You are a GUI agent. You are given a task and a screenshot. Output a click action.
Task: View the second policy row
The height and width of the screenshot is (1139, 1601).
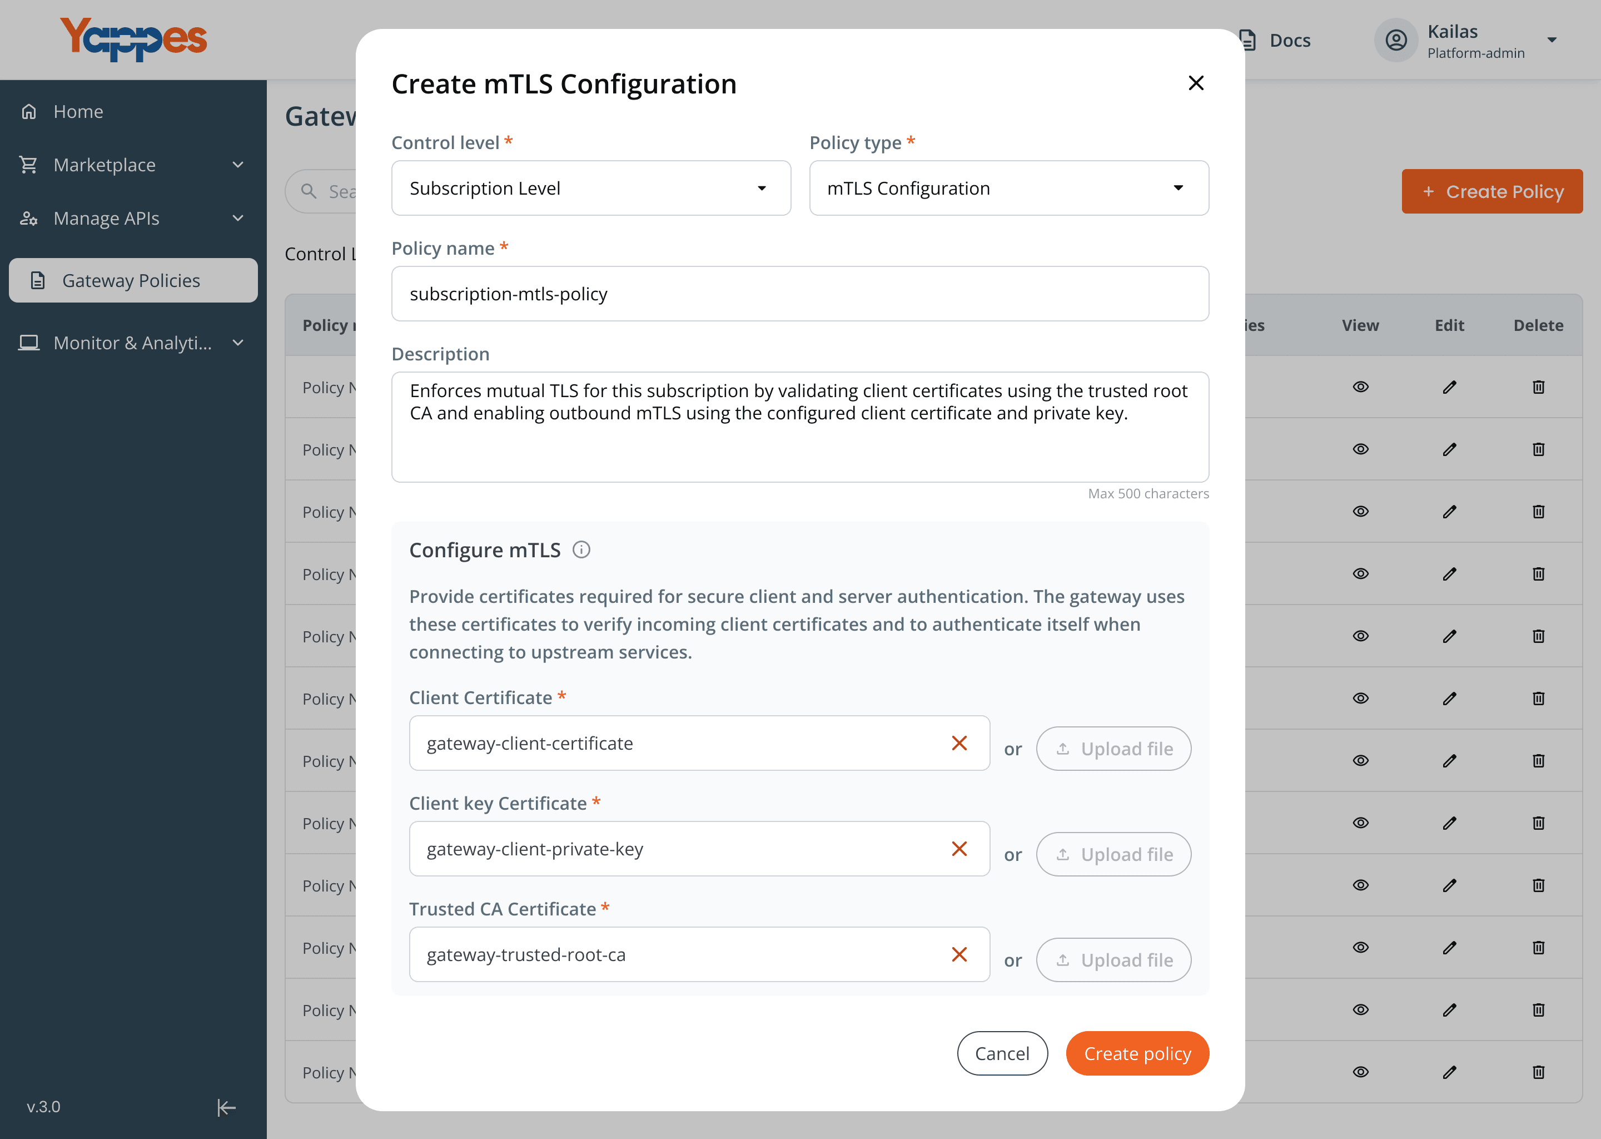click(1360, 449)
